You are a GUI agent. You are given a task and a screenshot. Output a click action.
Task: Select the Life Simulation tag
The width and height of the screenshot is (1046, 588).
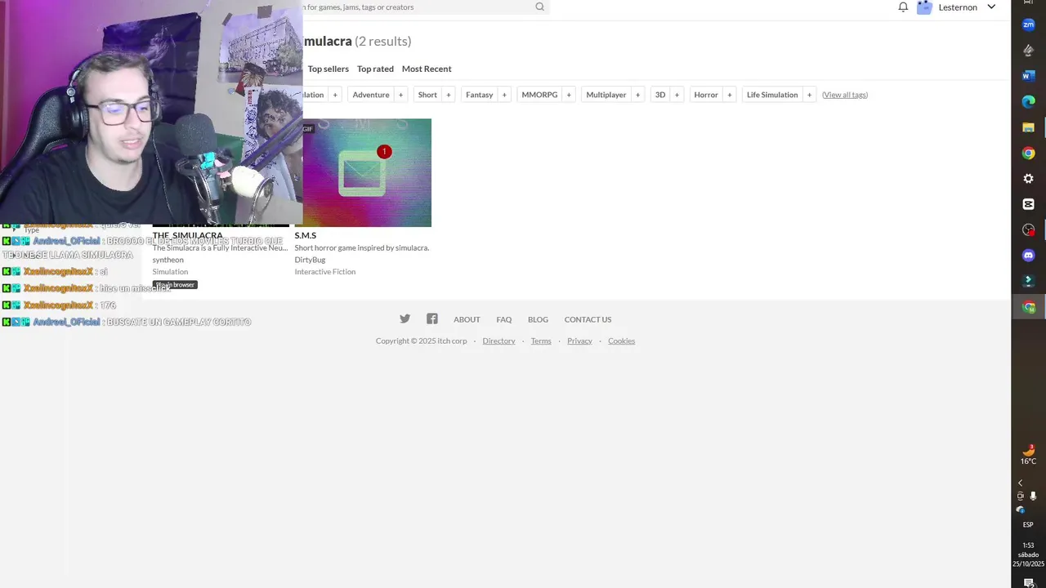(772, 95)
